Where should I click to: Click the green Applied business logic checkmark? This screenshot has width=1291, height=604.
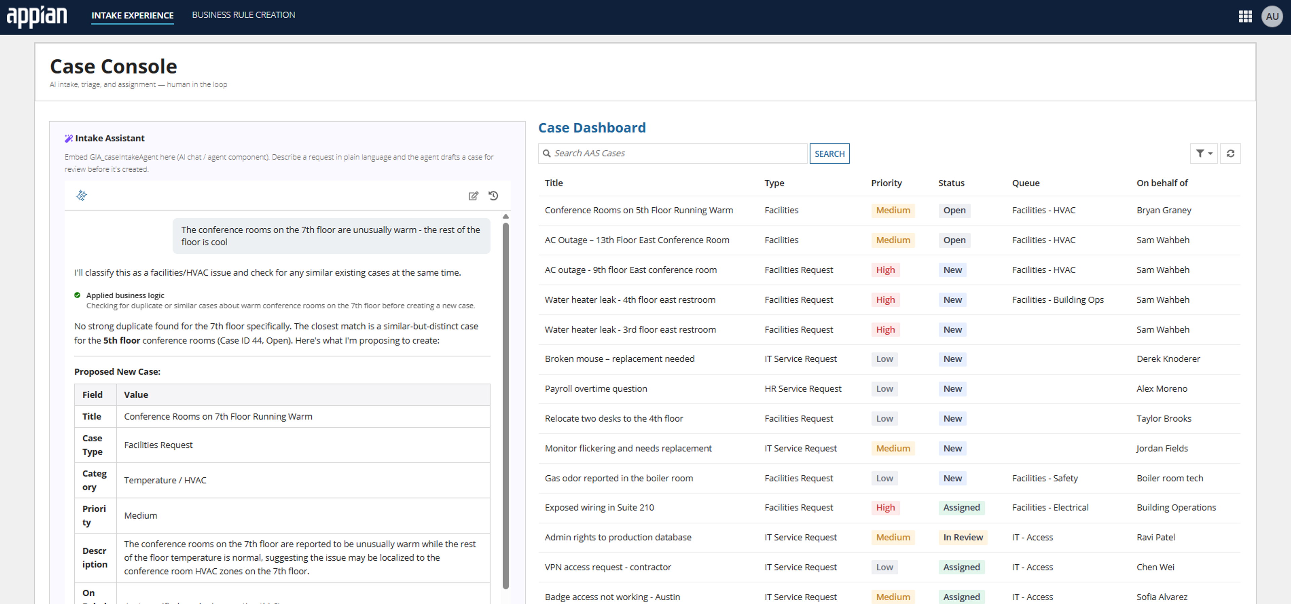pos(77,295)
